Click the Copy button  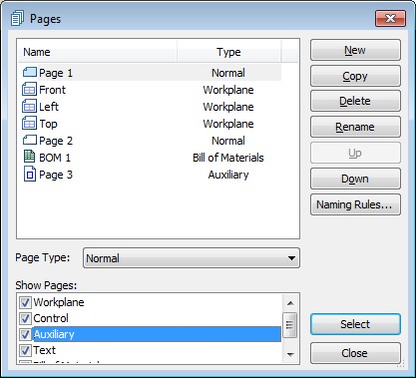355,76
